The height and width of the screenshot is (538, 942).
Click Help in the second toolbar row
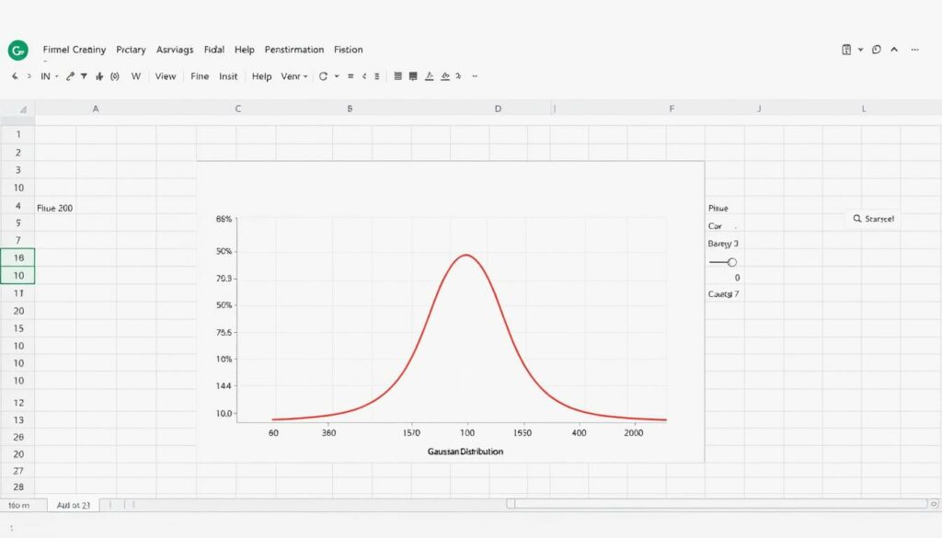261,76
